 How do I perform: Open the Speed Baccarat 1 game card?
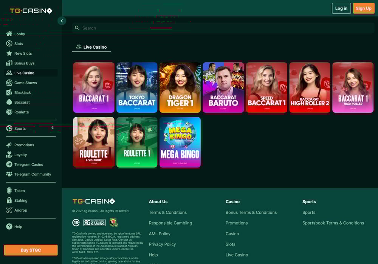[x=266, y=87]
